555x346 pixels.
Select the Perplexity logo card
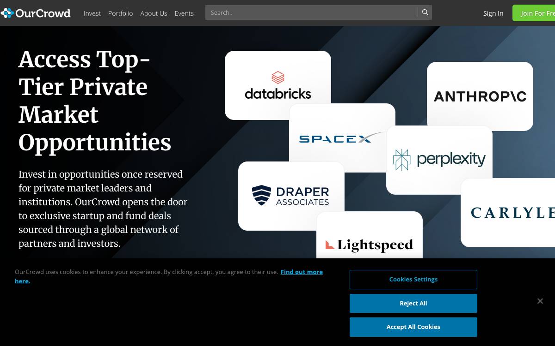(439, 160)
